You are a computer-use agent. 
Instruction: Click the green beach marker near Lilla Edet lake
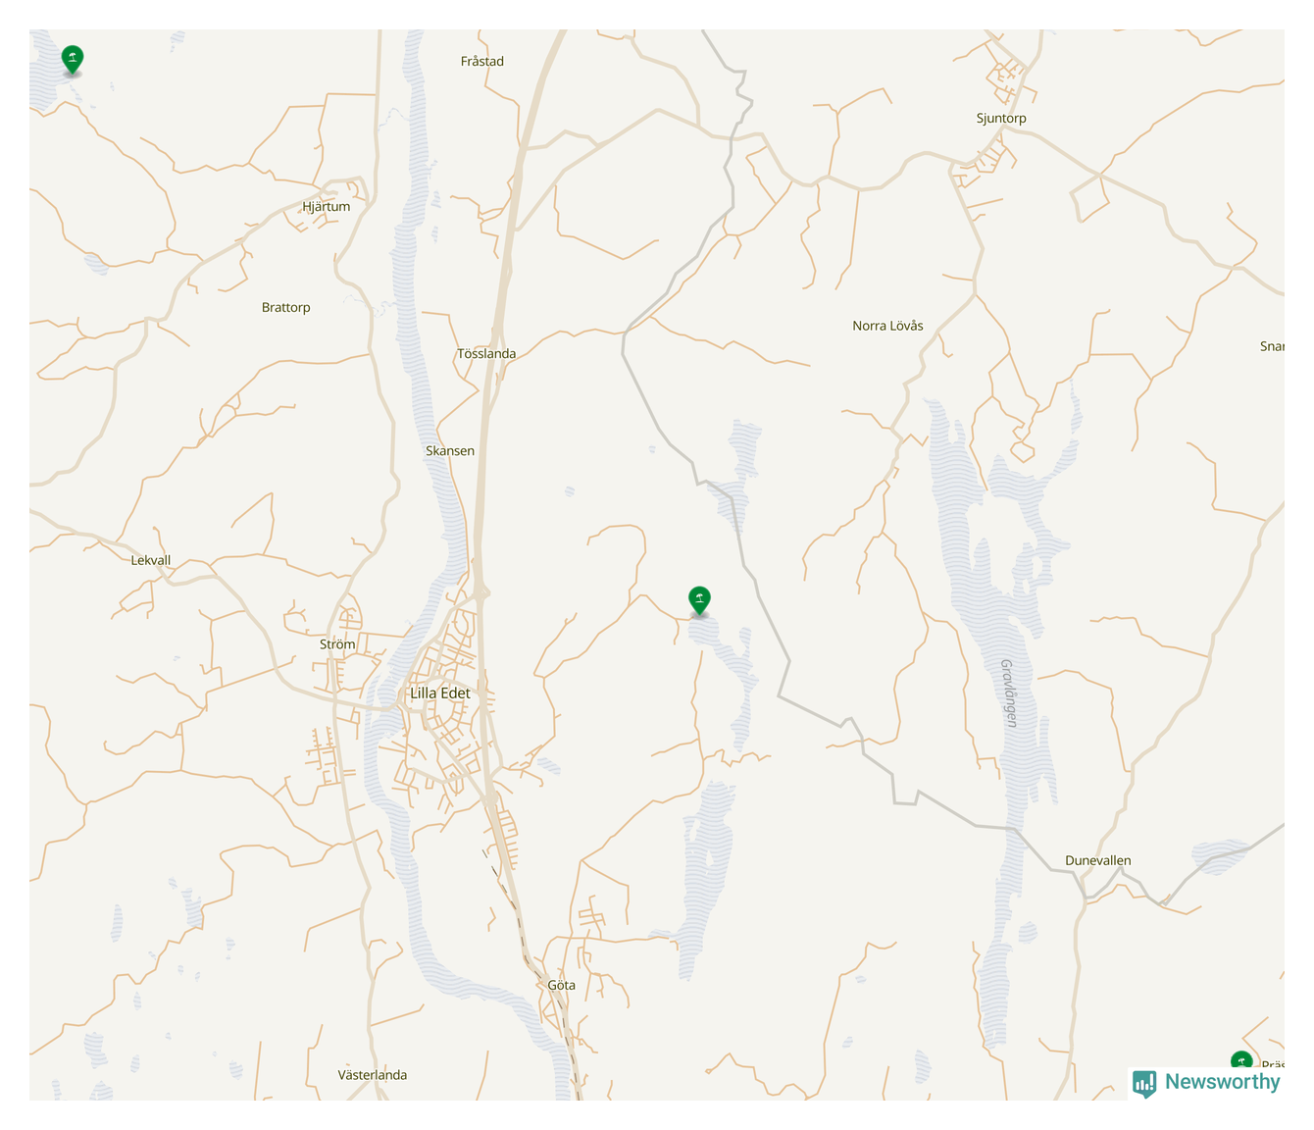tap(699, 600)
